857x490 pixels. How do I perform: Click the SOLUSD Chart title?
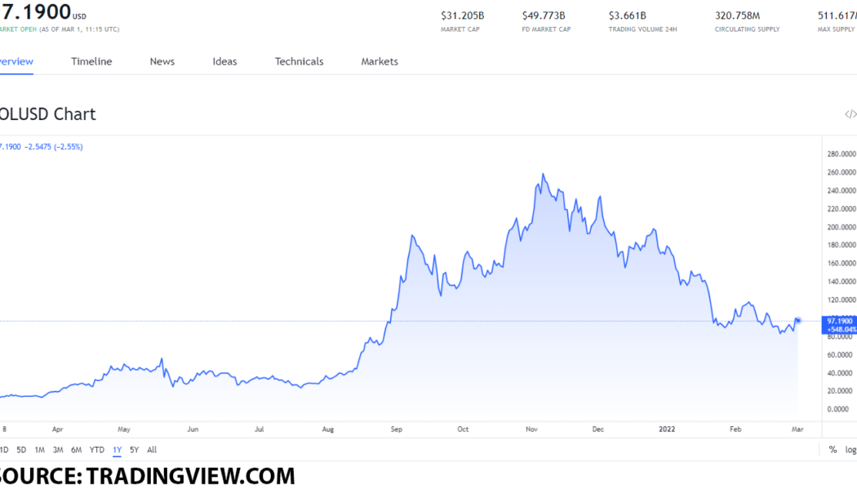pos(49,114)
